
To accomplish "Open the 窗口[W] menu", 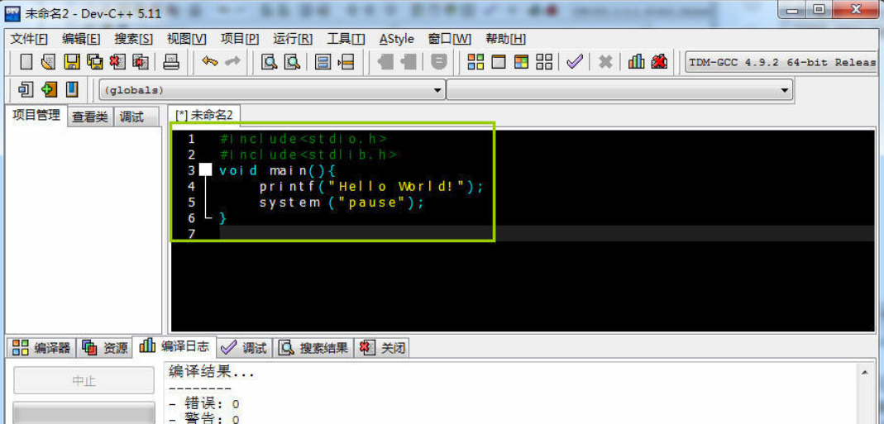I will click(x=449, y=39).
